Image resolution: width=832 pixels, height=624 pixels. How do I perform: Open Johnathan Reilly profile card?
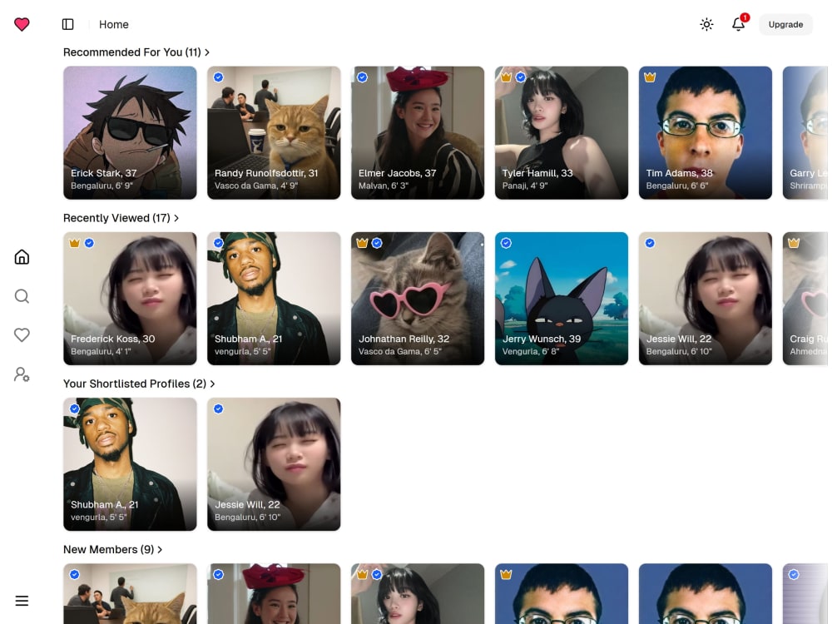[x=418, y=299]
